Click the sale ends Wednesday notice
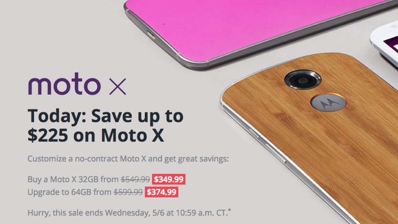 coord(129,213)
